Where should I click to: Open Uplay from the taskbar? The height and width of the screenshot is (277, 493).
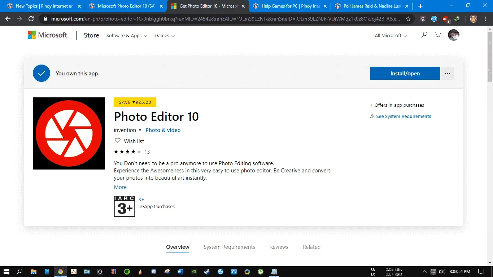tap(221, 272)
